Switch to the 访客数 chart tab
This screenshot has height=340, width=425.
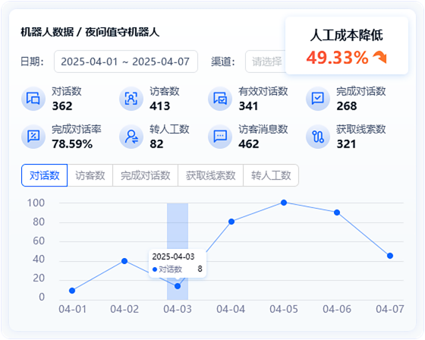(90, 175)
